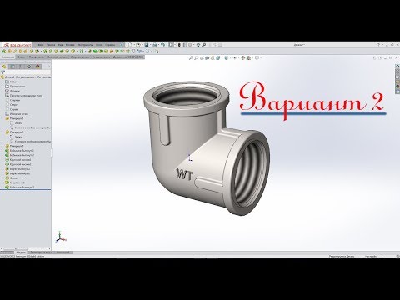Select the FeatureManager design tree tab icon

tap(4, 67)
